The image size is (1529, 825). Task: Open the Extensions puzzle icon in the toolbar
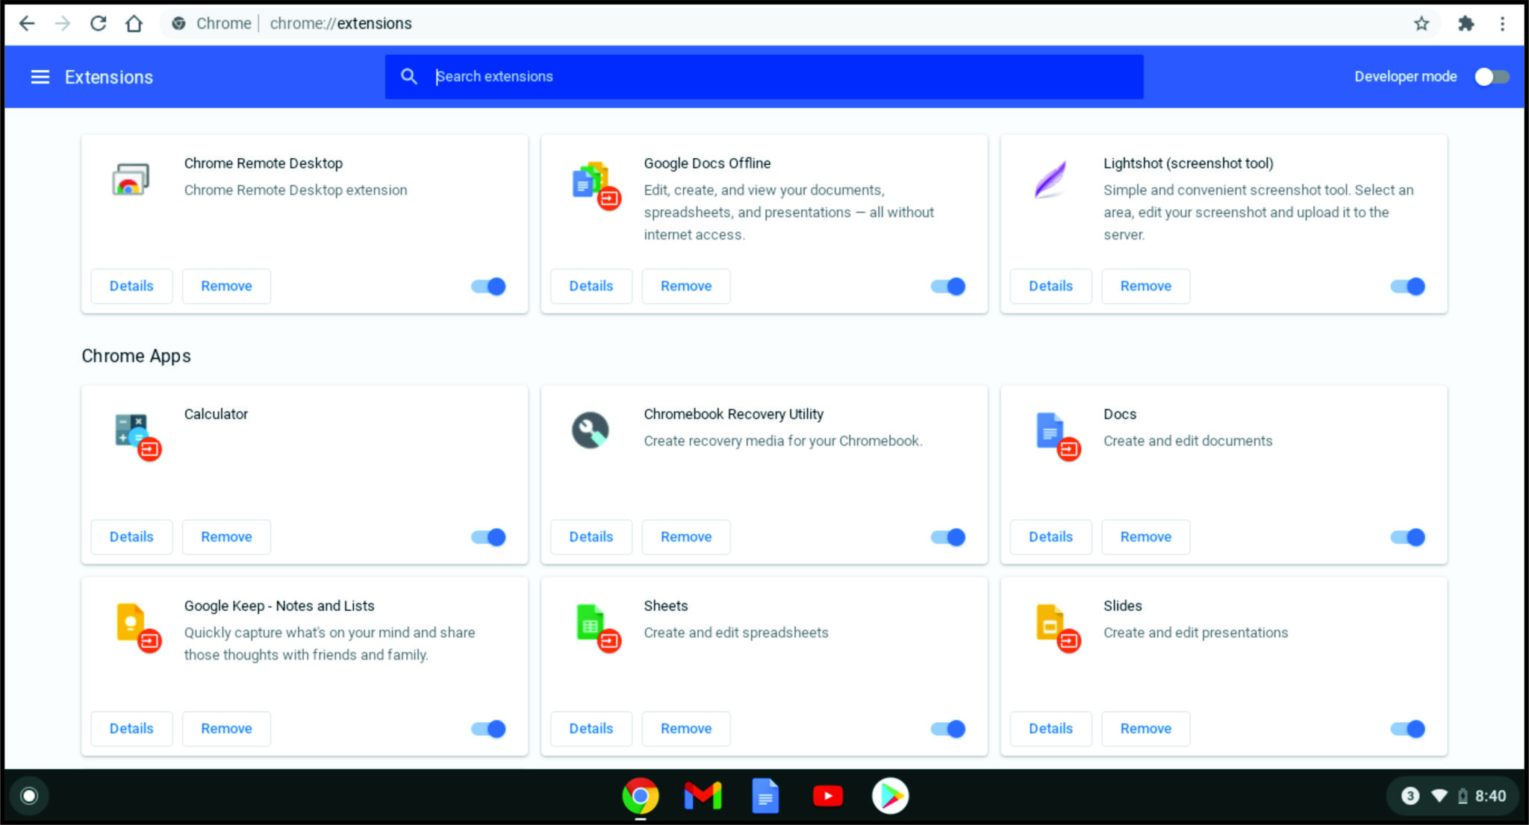(x=1466, y=23)
